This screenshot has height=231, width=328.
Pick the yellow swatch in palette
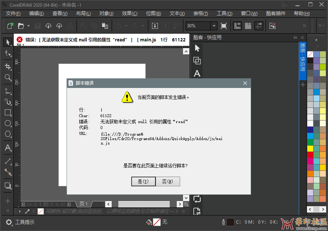click(x=310, y=149)
